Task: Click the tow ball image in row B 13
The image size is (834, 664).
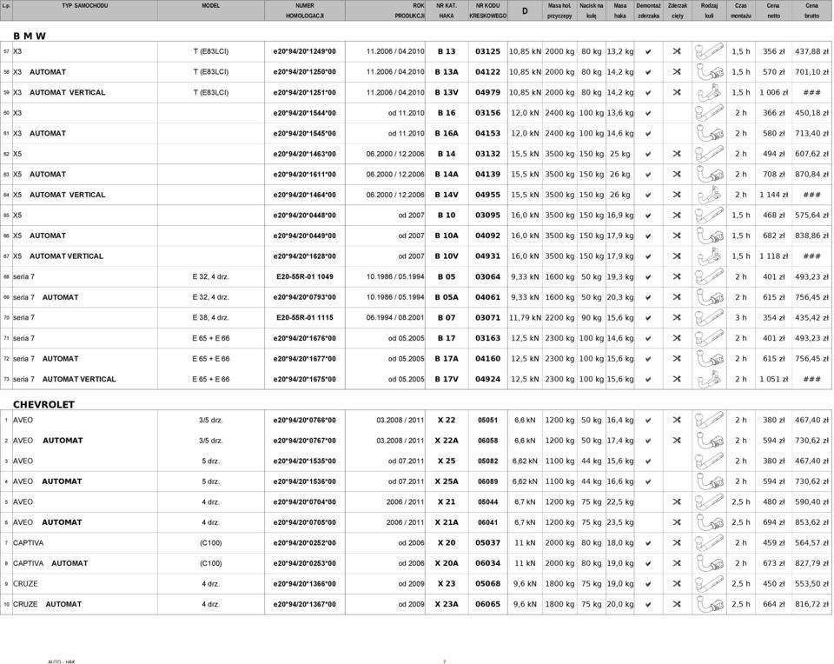Action: [x=709, y=51]
